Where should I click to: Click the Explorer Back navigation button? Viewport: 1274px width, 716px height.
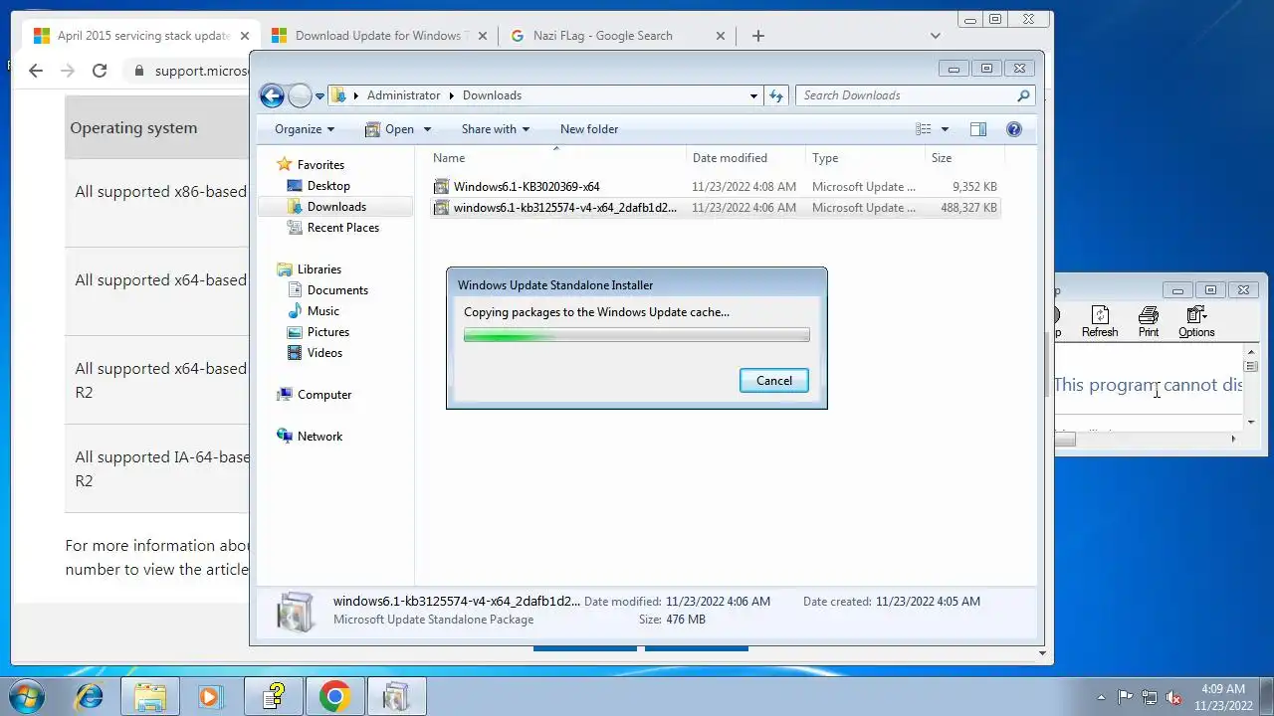point(272,95)
